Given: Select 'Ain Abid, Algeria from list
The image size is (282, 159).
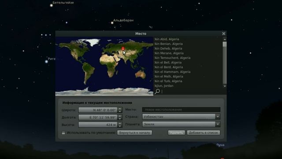Looking at the screenshot, I should pyautogui.click(x=167, y=39).
